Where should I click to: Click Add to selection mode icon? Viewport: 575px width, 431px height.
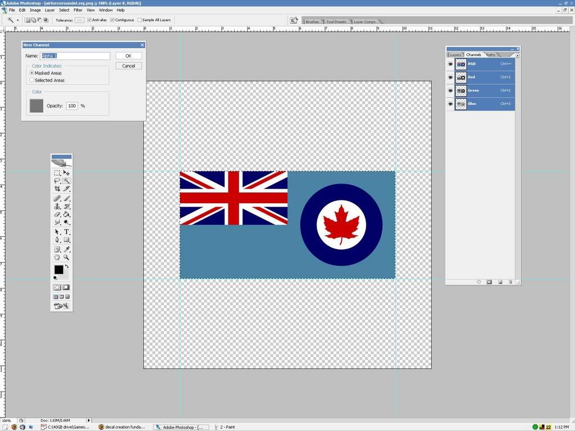pyautogui.click(x=33, y=20)
